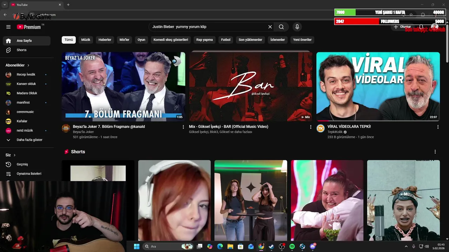Viewport: 449px width, 252px height.
Task: Select the Komedi skeç gösterileri chip
Action: [x=171, y=40]
